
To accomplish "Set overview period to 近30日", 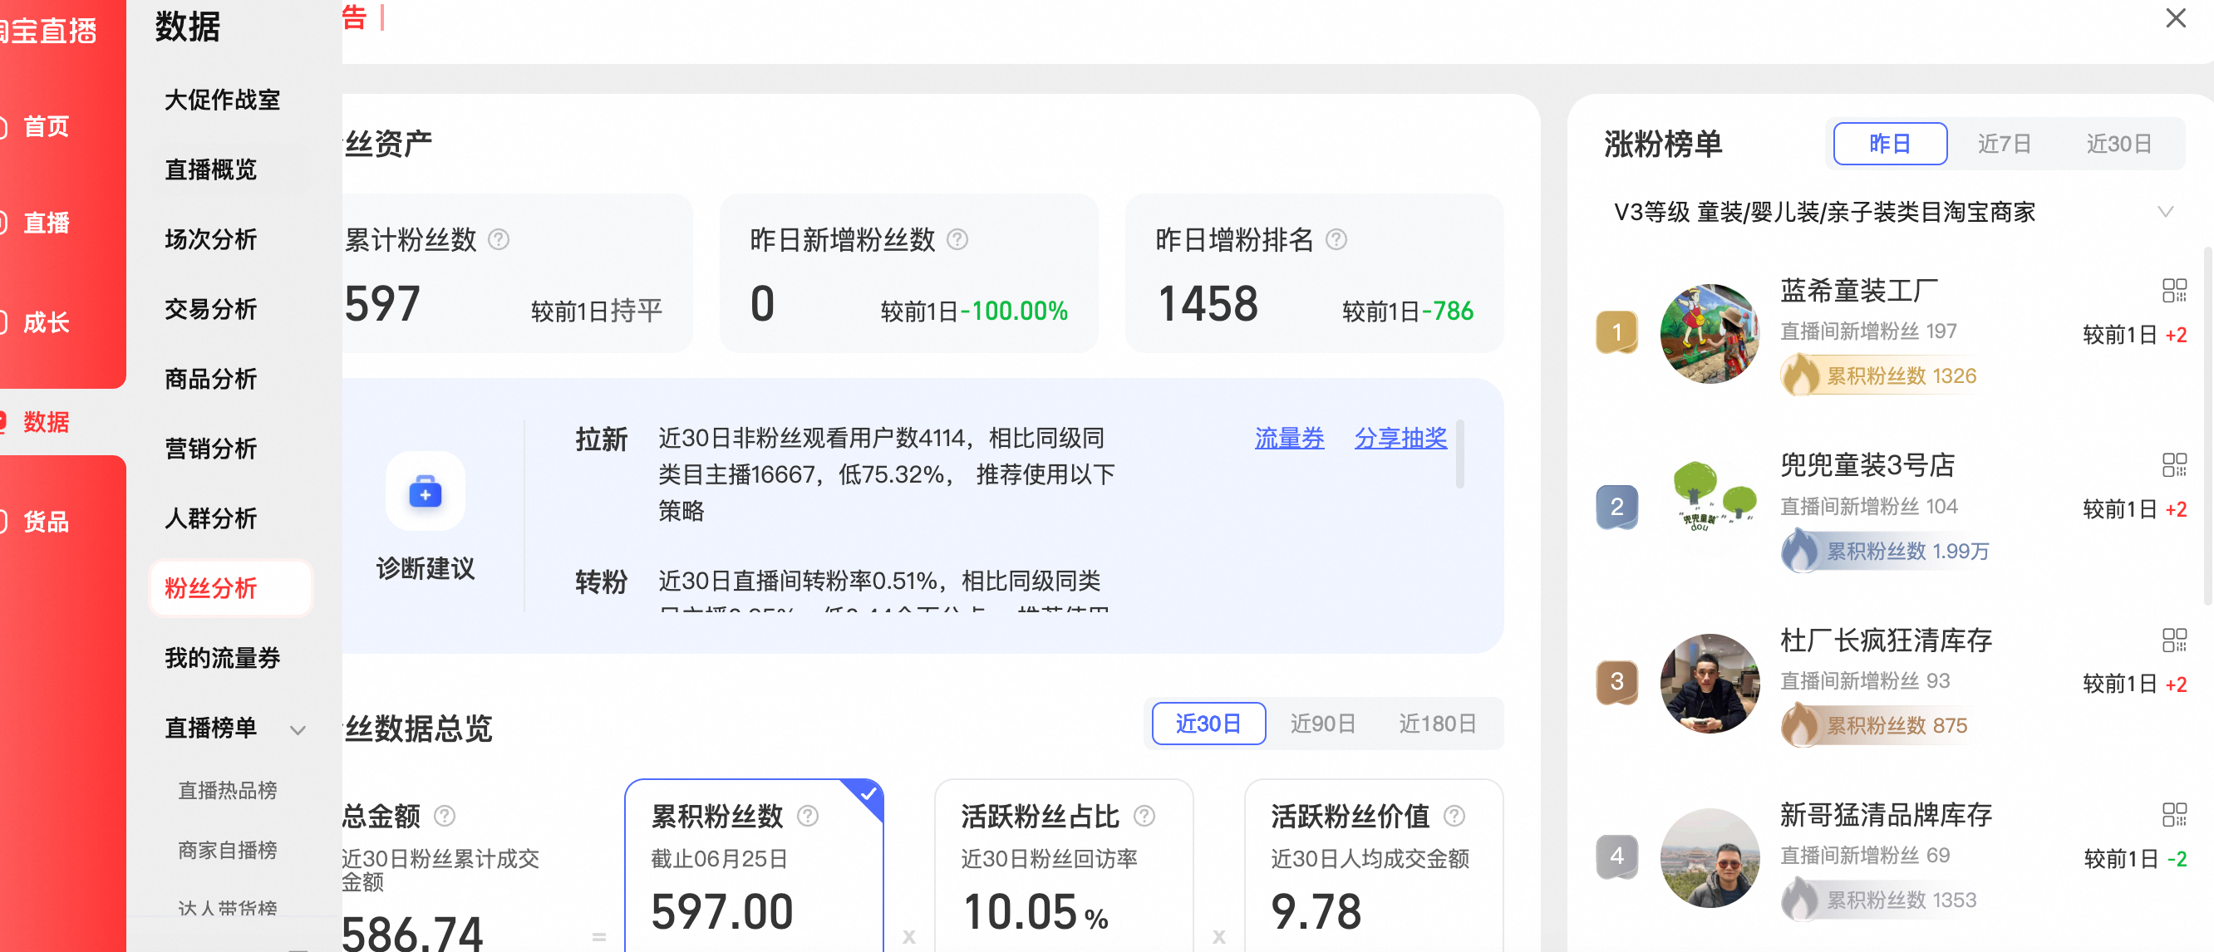I will click(x=1208, y=724).
